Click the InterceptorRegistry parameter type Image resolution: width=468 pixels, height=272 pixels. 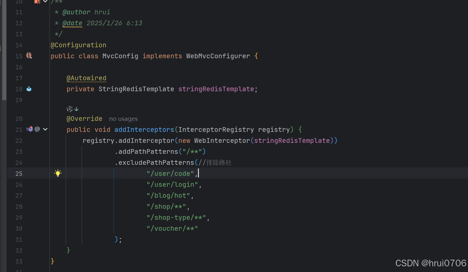point(216,130)
